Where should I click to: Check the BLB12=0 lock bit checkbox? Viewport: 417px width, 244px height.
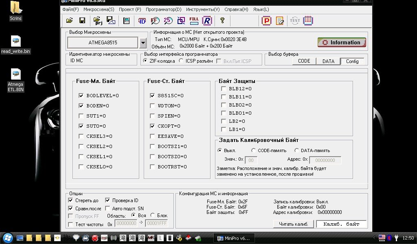coord(224,89)
